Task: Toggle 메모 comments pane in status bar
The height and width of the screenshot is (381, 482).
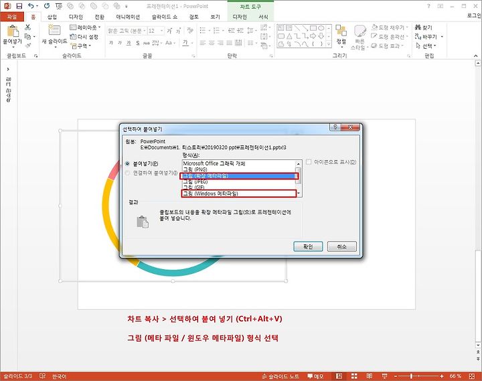Action: coord(315,376)
